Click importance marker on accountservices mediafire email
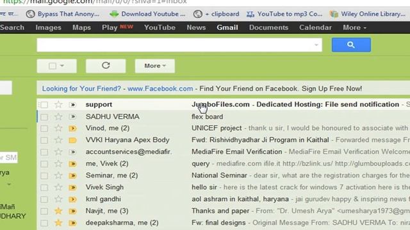 (x=72, y=152)
